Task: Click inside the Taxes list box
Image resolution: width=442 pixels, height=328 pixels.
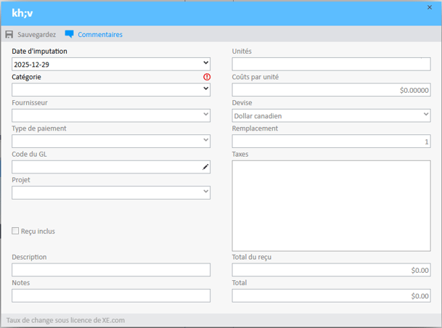Action: coord(331,205)
